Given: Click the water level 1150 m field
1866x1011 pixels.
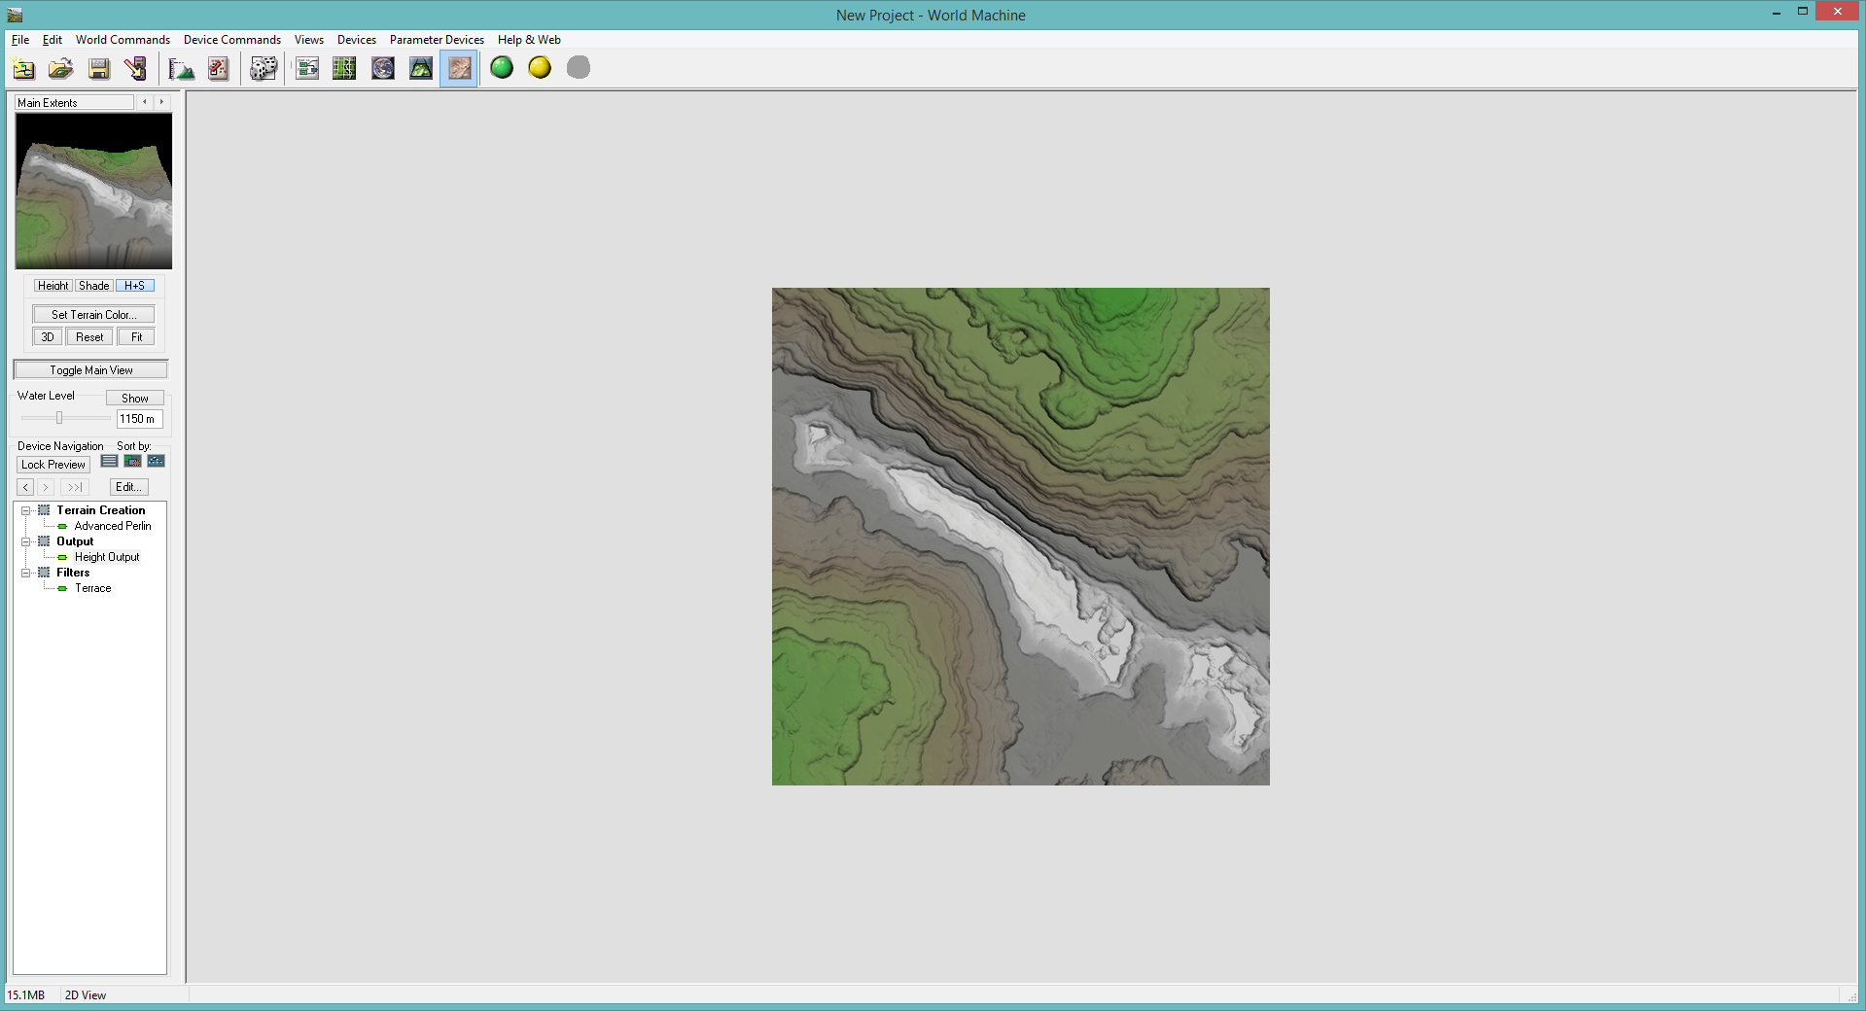Looking at the screenshot, I should 138,419.
